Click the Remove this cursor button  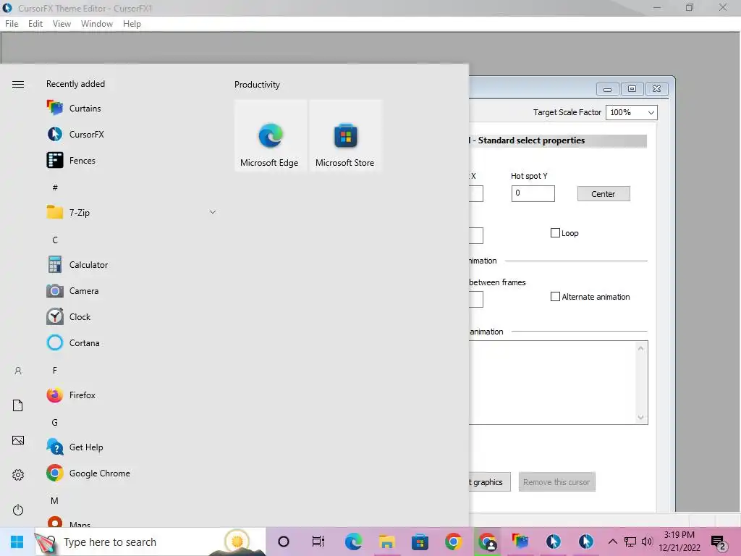[556, 481]
